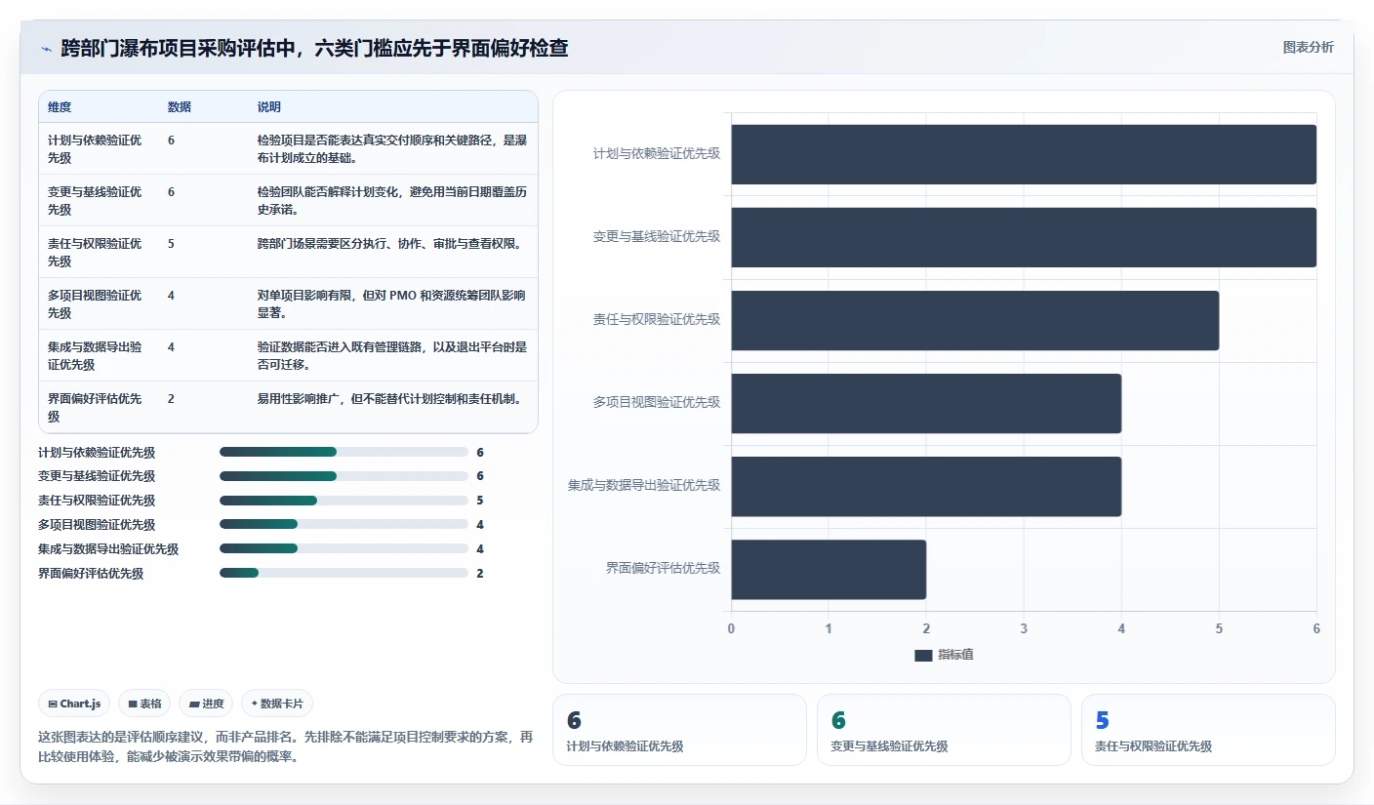Click description starting 验证数据能否进入既有管理链路
This screenshot has width=1374, height=805.
click(392, 355)
